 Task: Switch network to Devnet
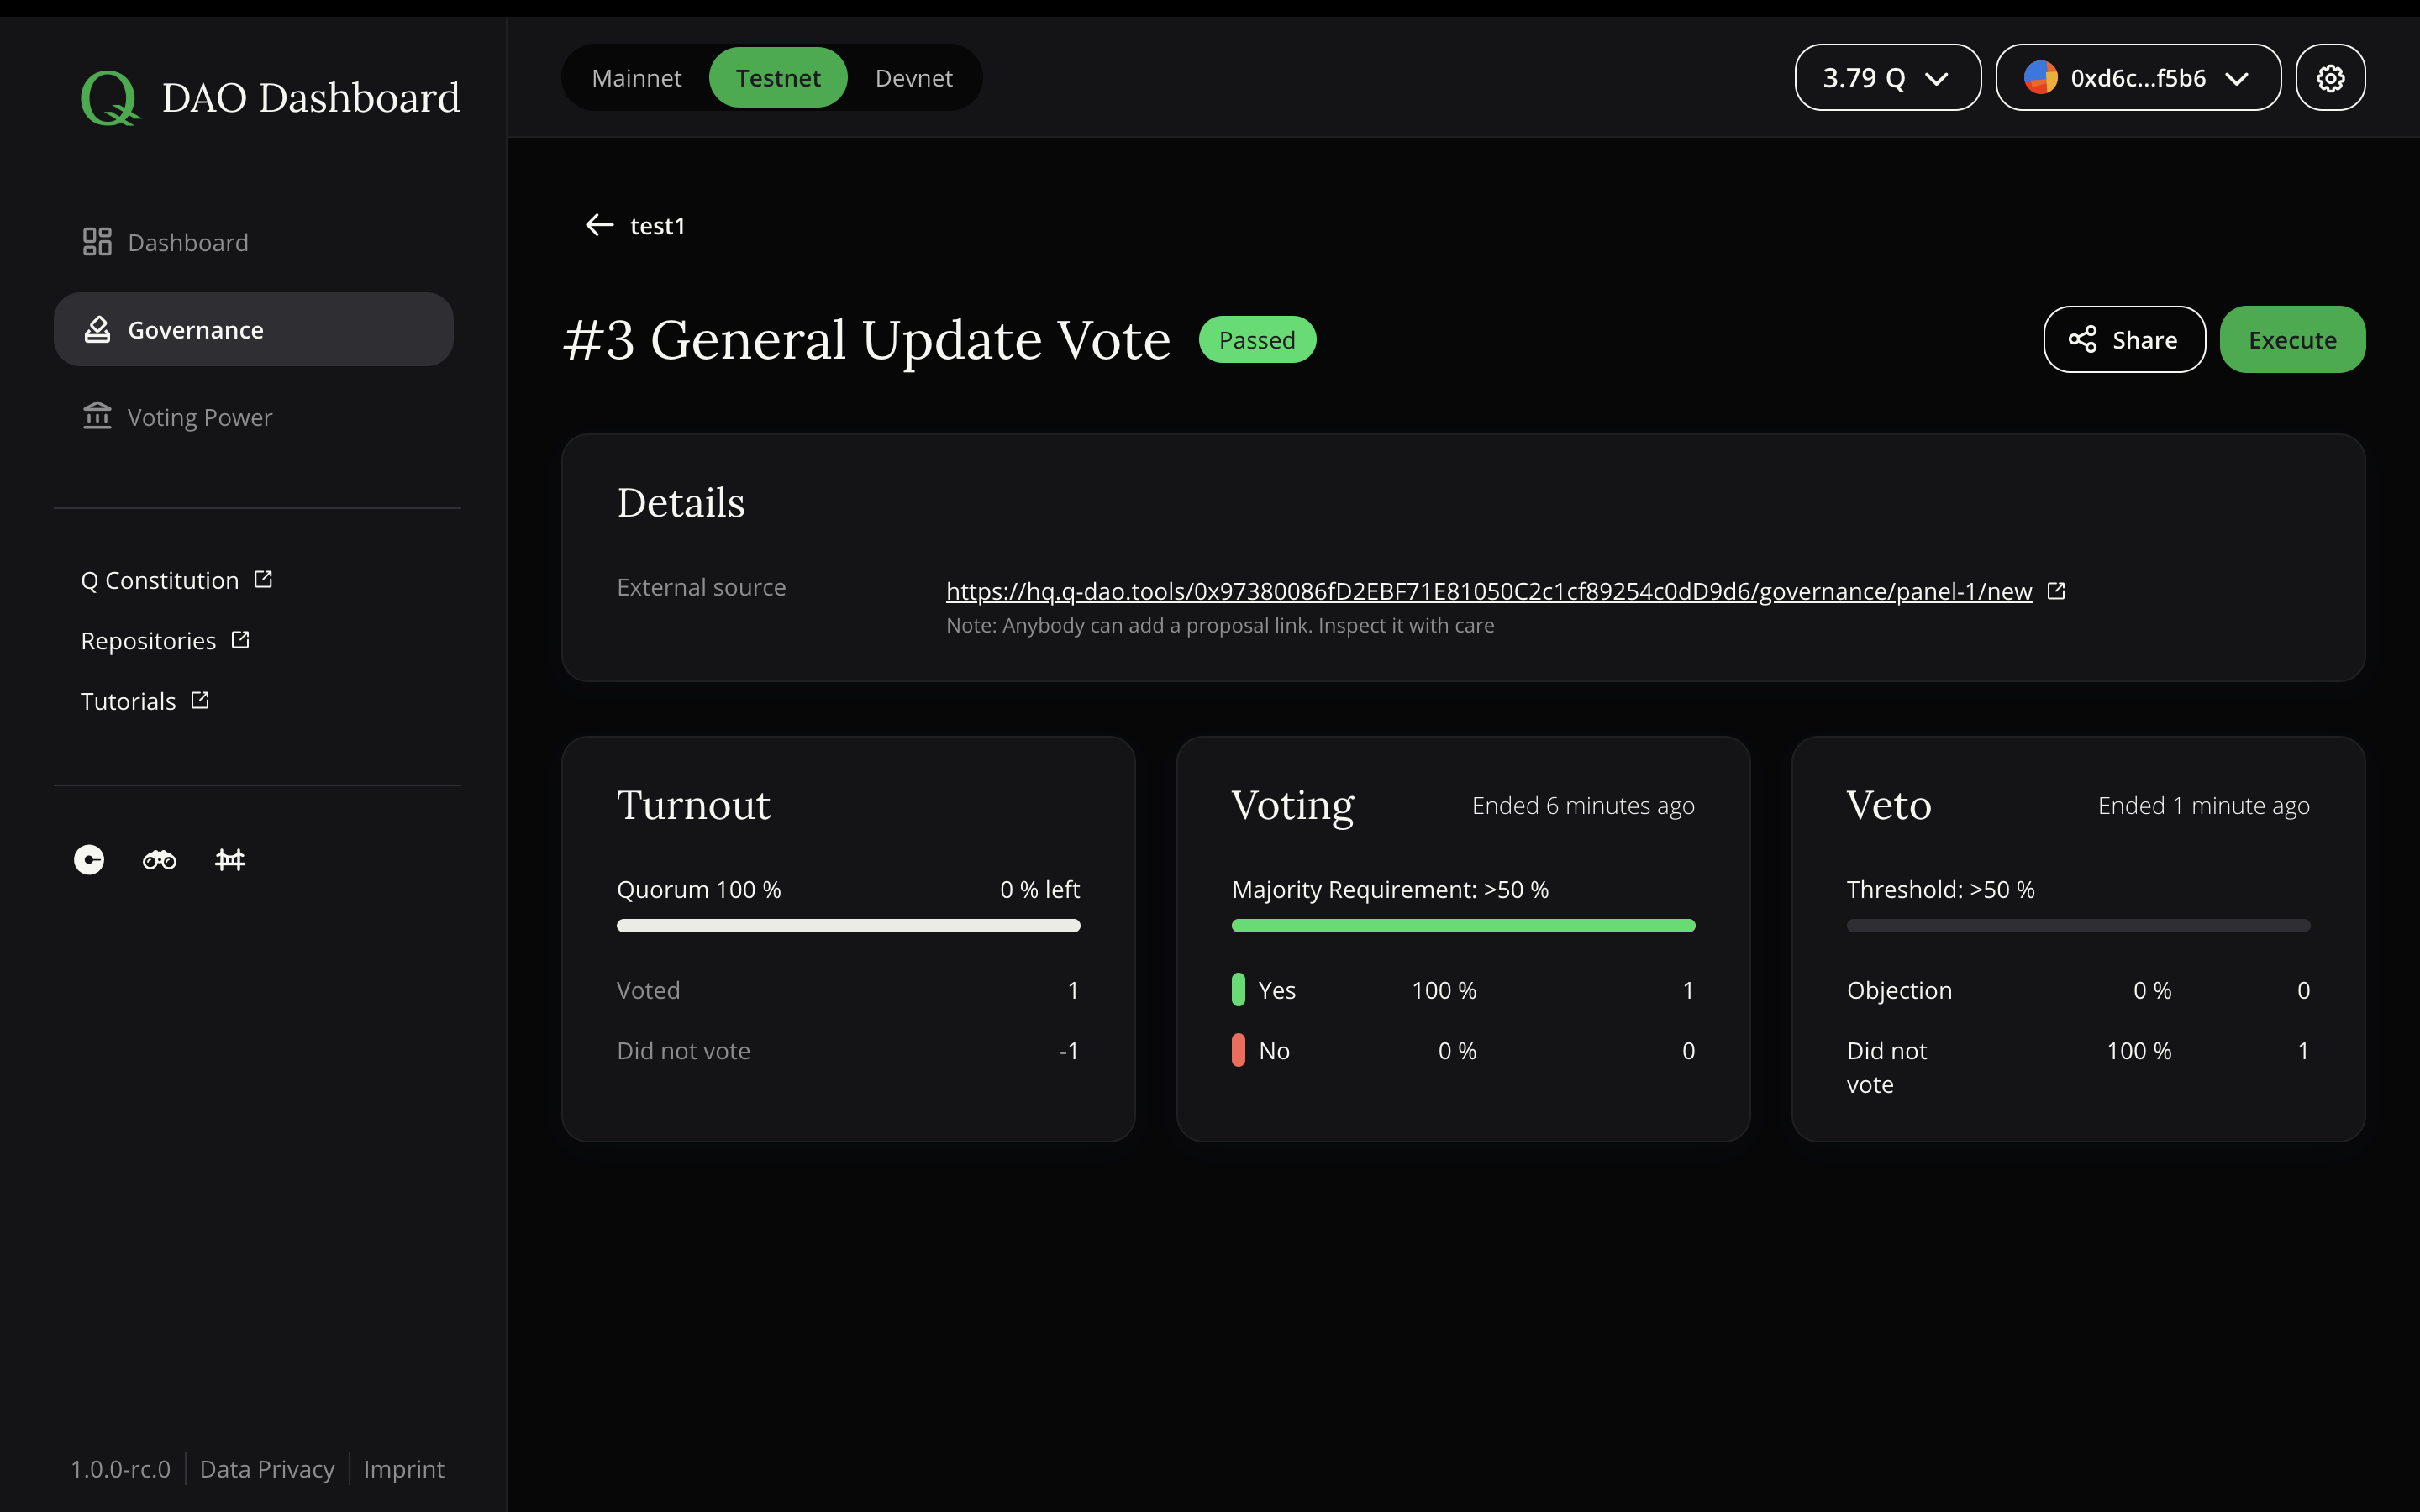coord(913,78)
